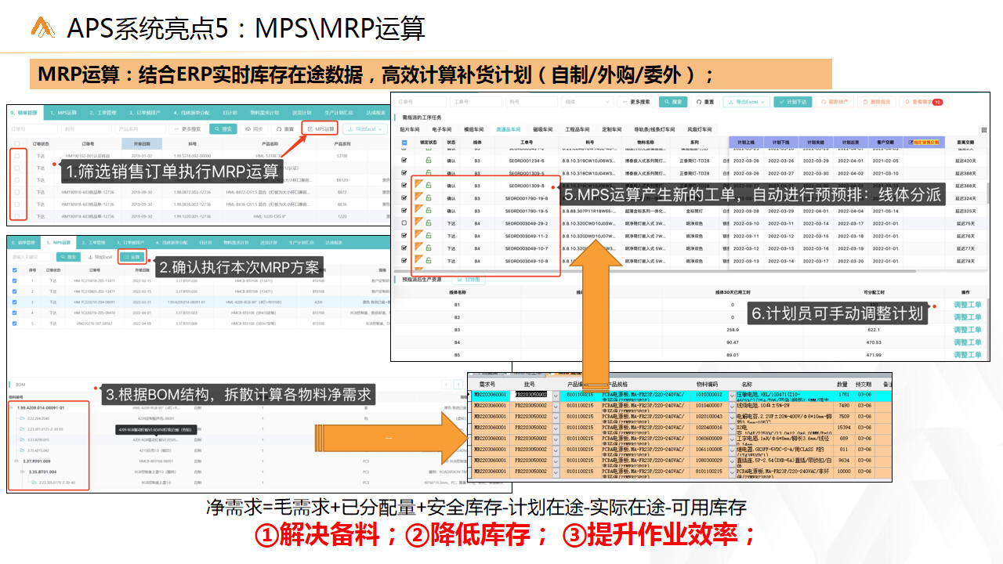Uncheck MPS row 3 with date 2022-03-31
The width and height of the screenshot is (1003, 564).
click(x=16, y=302)
